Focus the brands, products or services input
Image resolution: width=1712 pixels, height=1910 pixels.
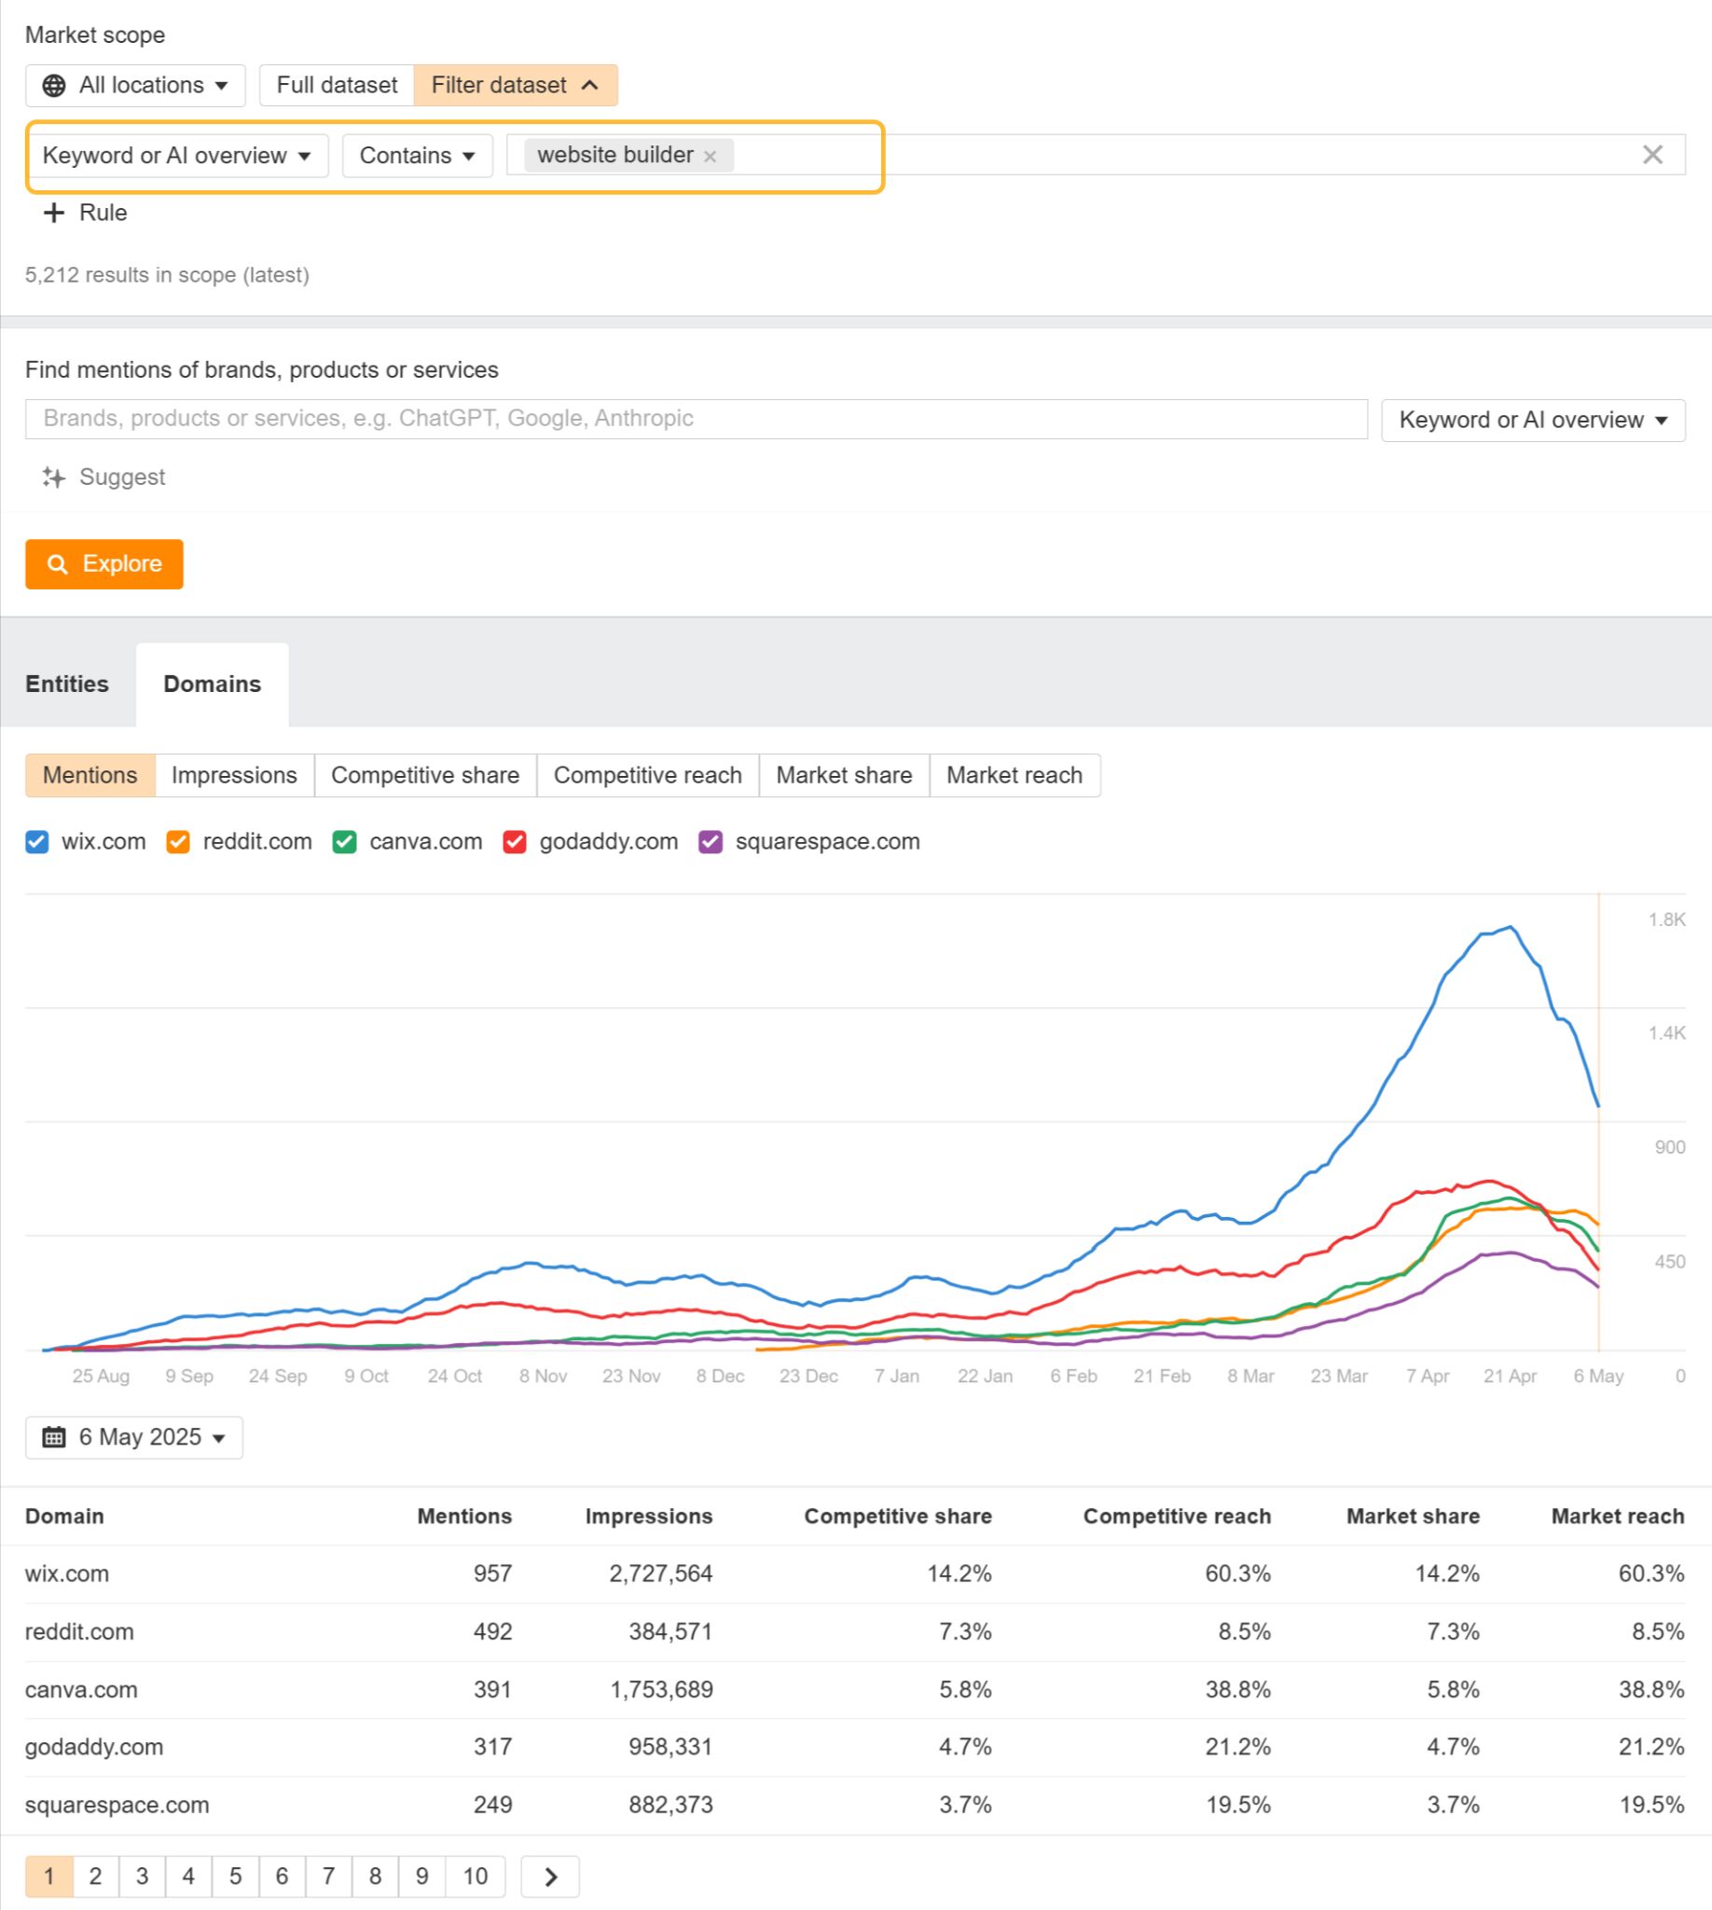(697, 419)
